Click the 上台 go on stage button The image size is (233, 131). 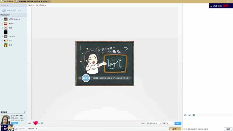coord(174,129)
